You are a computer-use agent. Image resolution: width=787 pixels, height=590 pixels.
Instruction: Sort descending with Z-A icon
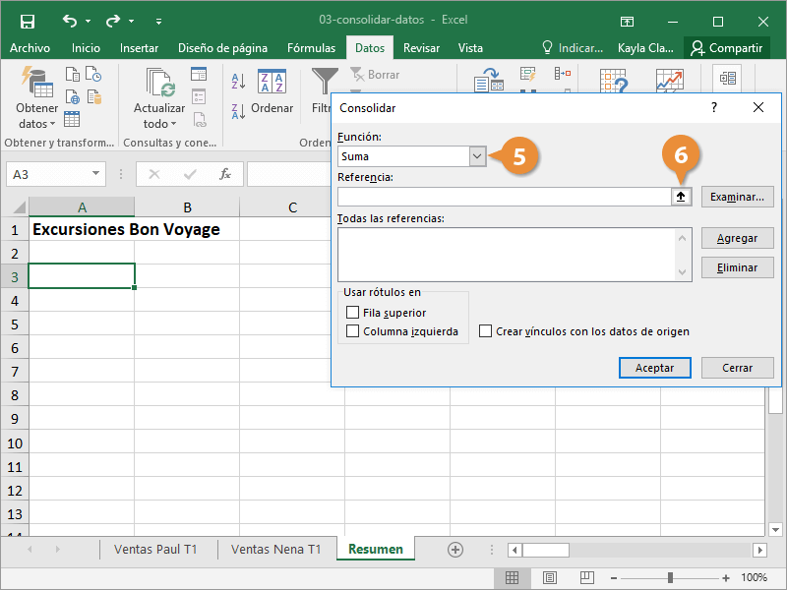(x=238, y=111)
